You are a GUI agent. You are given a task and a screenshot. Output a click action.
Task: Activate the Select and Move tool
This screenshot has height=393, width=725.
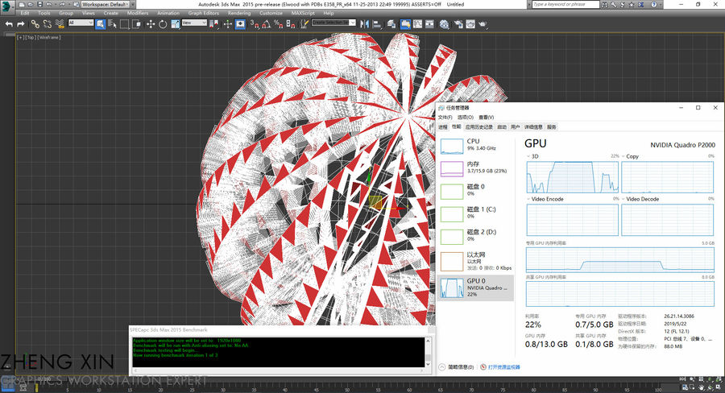pyautogui.click(x=151, y=24)
